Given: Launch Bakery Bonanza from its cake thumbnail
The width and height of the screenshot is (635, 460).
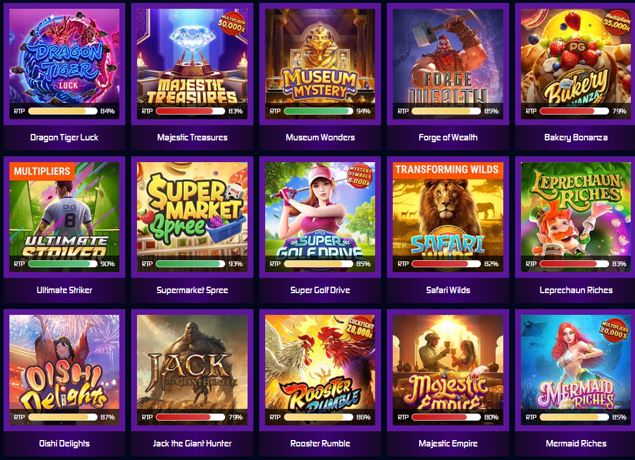Looking at the screenshot, I should point(576,64).
